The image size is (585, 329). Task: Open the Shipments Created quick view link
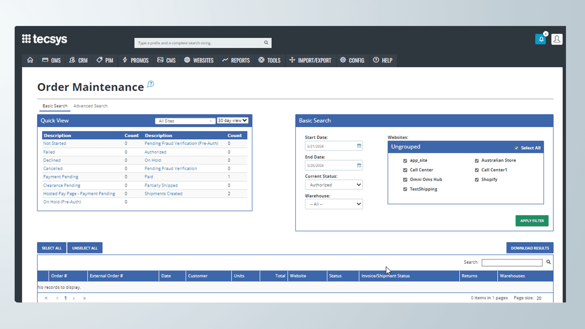163,194
